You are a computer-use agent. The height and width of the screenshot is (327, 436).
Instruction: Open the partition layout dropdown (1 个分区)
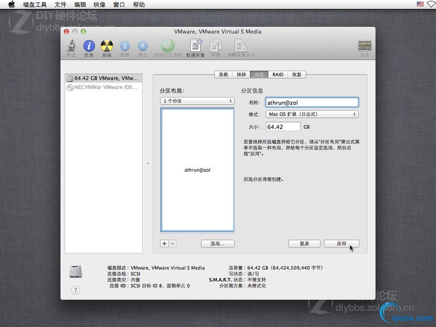point(197,101)
